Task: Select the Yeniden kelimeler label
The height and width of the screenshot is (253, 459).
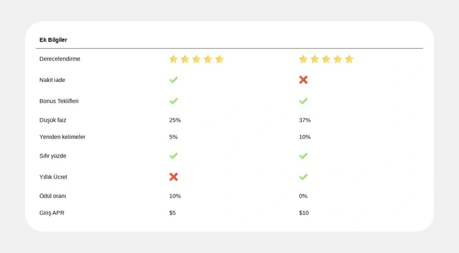Action: coord(62,137)
